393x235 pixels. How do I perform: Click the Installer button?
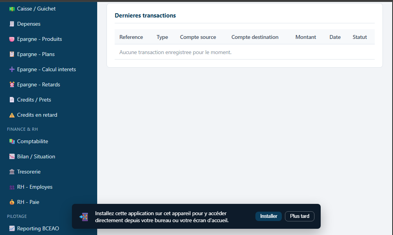coord(269,216)
